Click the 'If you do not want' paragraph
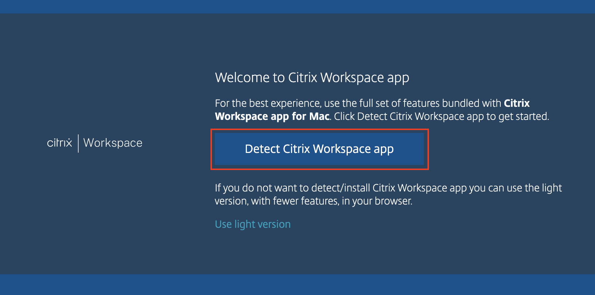 tap(388, 188)
